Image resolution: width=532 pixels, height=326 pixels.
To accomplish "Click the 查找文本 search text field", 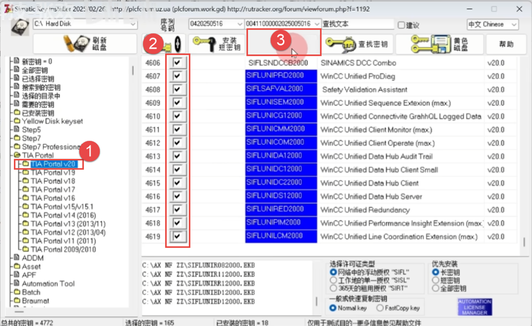I will point(358,24).
